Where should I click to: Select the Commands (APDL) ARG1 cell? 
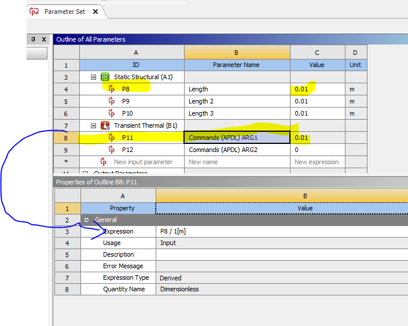(x=237, y=138)
